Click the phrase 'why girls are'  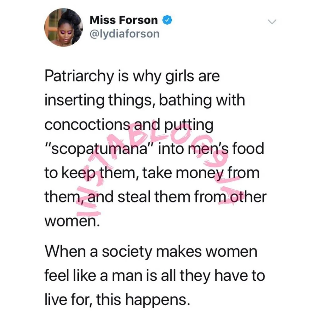175,76
